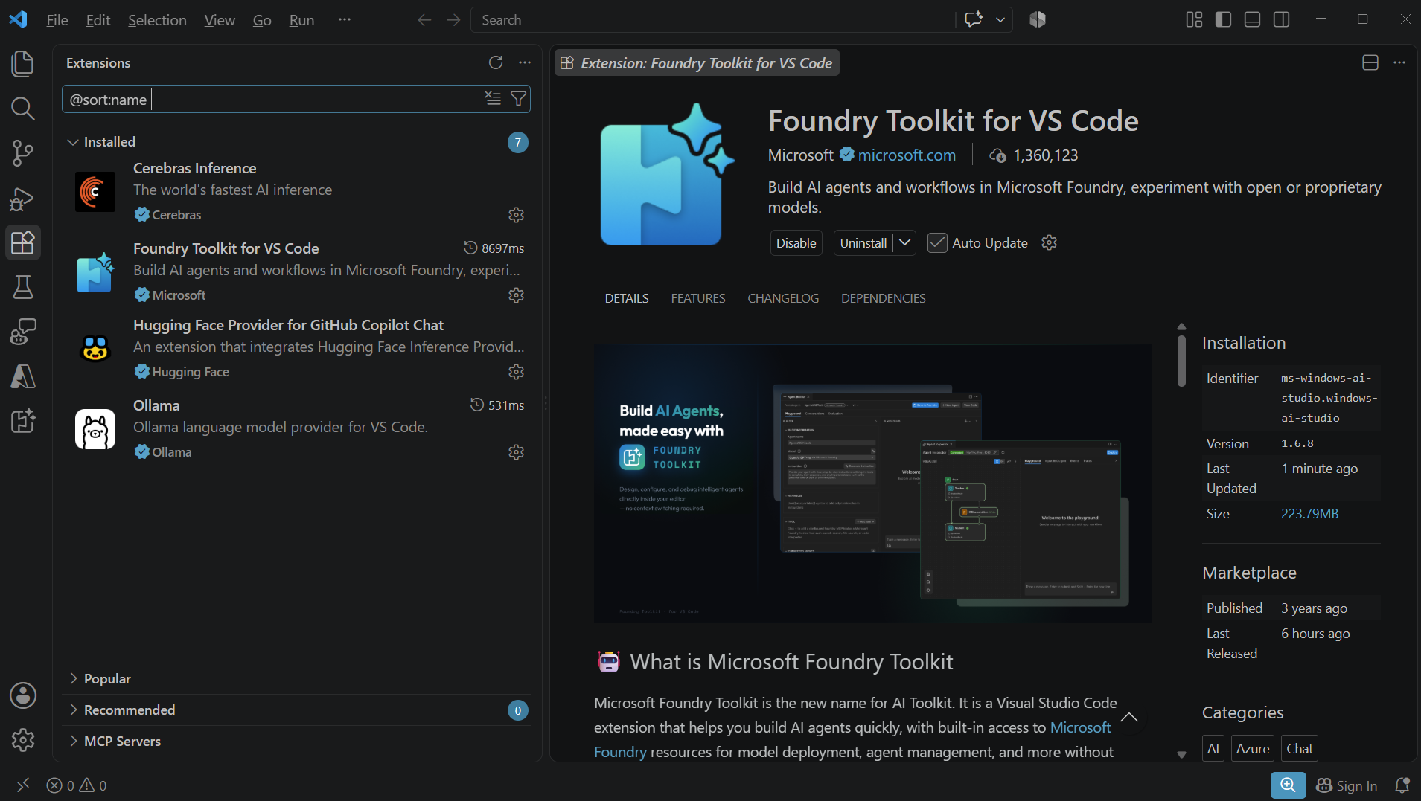Open manage gear for Foundry Toolkit row
The height and width of the screenshot is (801, 1421).
coord(516,295)
